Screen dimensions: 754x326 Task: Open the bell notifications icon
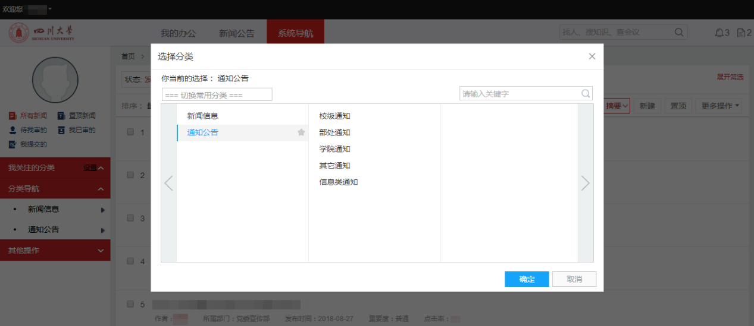click(x=719, y=33)
